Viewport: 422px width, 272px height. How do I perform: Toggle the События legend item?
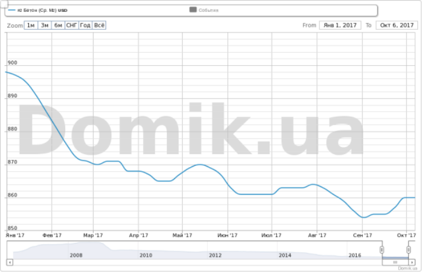(x=204, y=10)
